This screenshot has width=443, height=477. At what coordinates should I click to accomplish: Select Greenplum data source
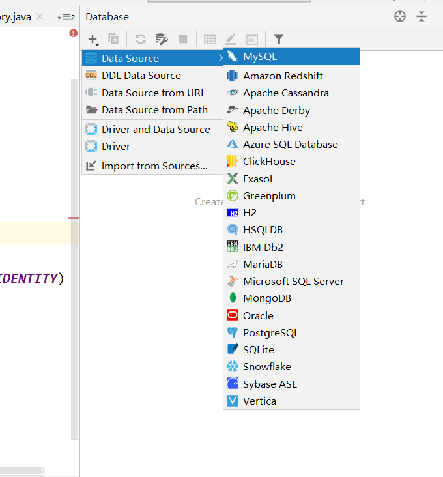[292, 195]
